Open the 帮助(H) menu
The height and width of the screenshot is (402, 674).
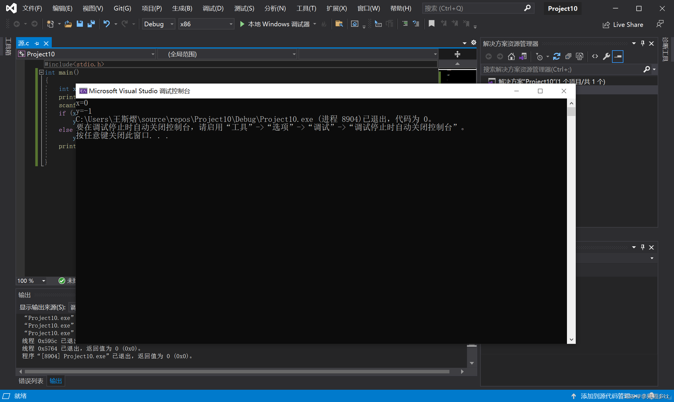pyautogui.click(x=401, y=8)
